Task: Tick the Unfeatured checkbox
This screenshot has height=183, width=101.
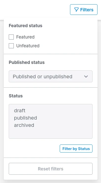Action: click(11, 46)
